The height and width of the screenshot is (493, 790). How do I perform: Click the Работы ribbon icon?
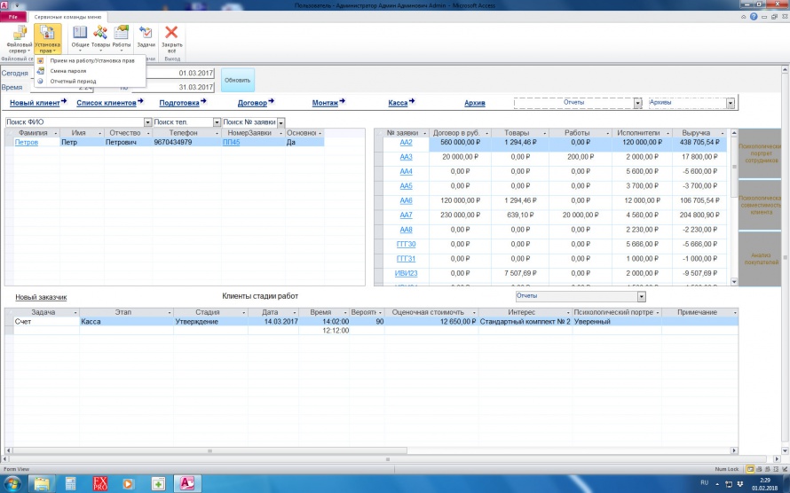[122, 35]
